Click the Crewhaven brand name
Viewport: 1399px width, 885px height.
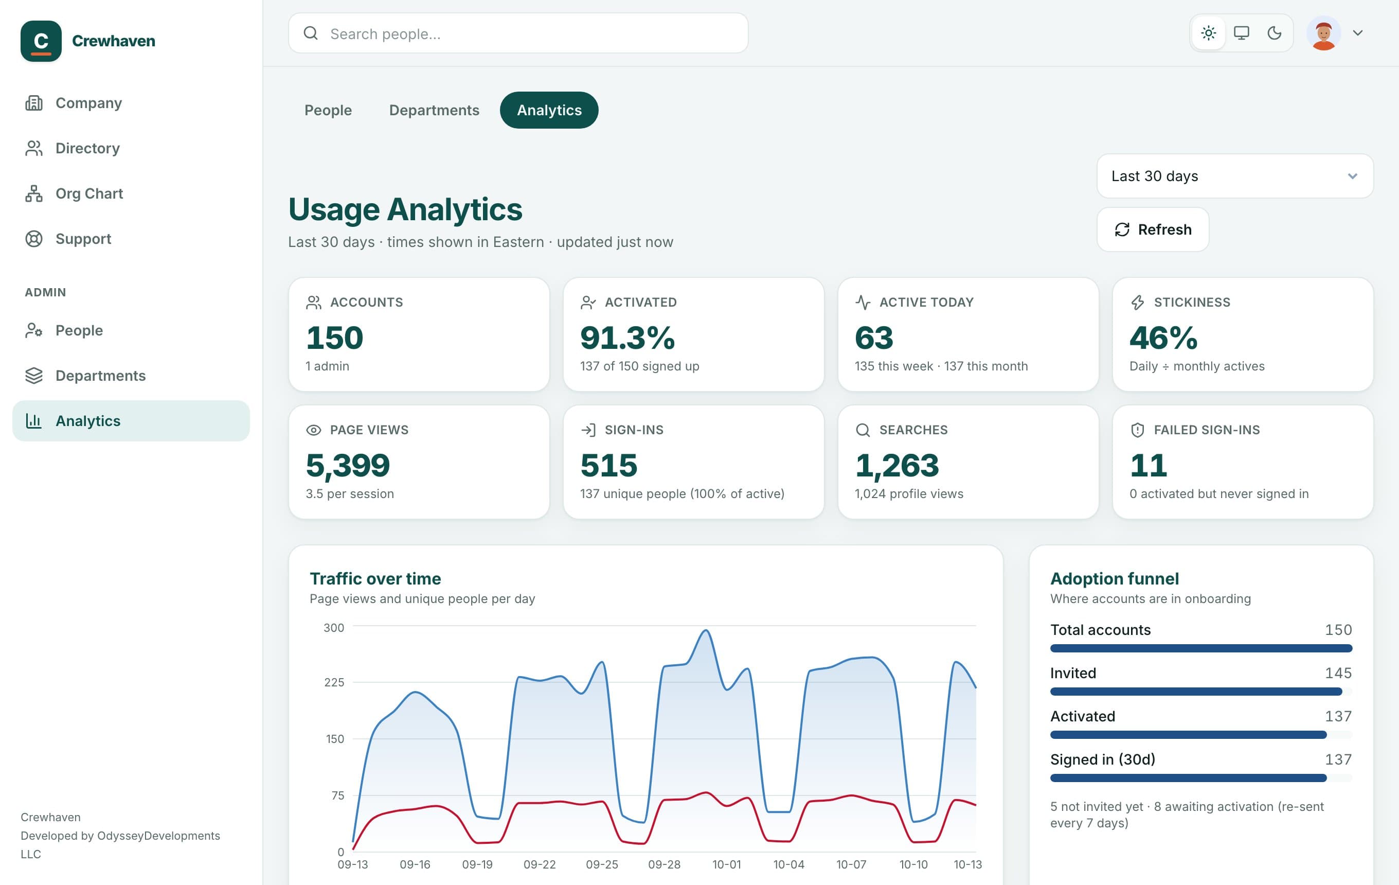[113, 41]
